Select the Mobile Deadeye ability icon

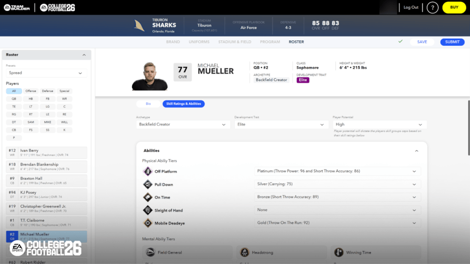(x=148, y=223)
